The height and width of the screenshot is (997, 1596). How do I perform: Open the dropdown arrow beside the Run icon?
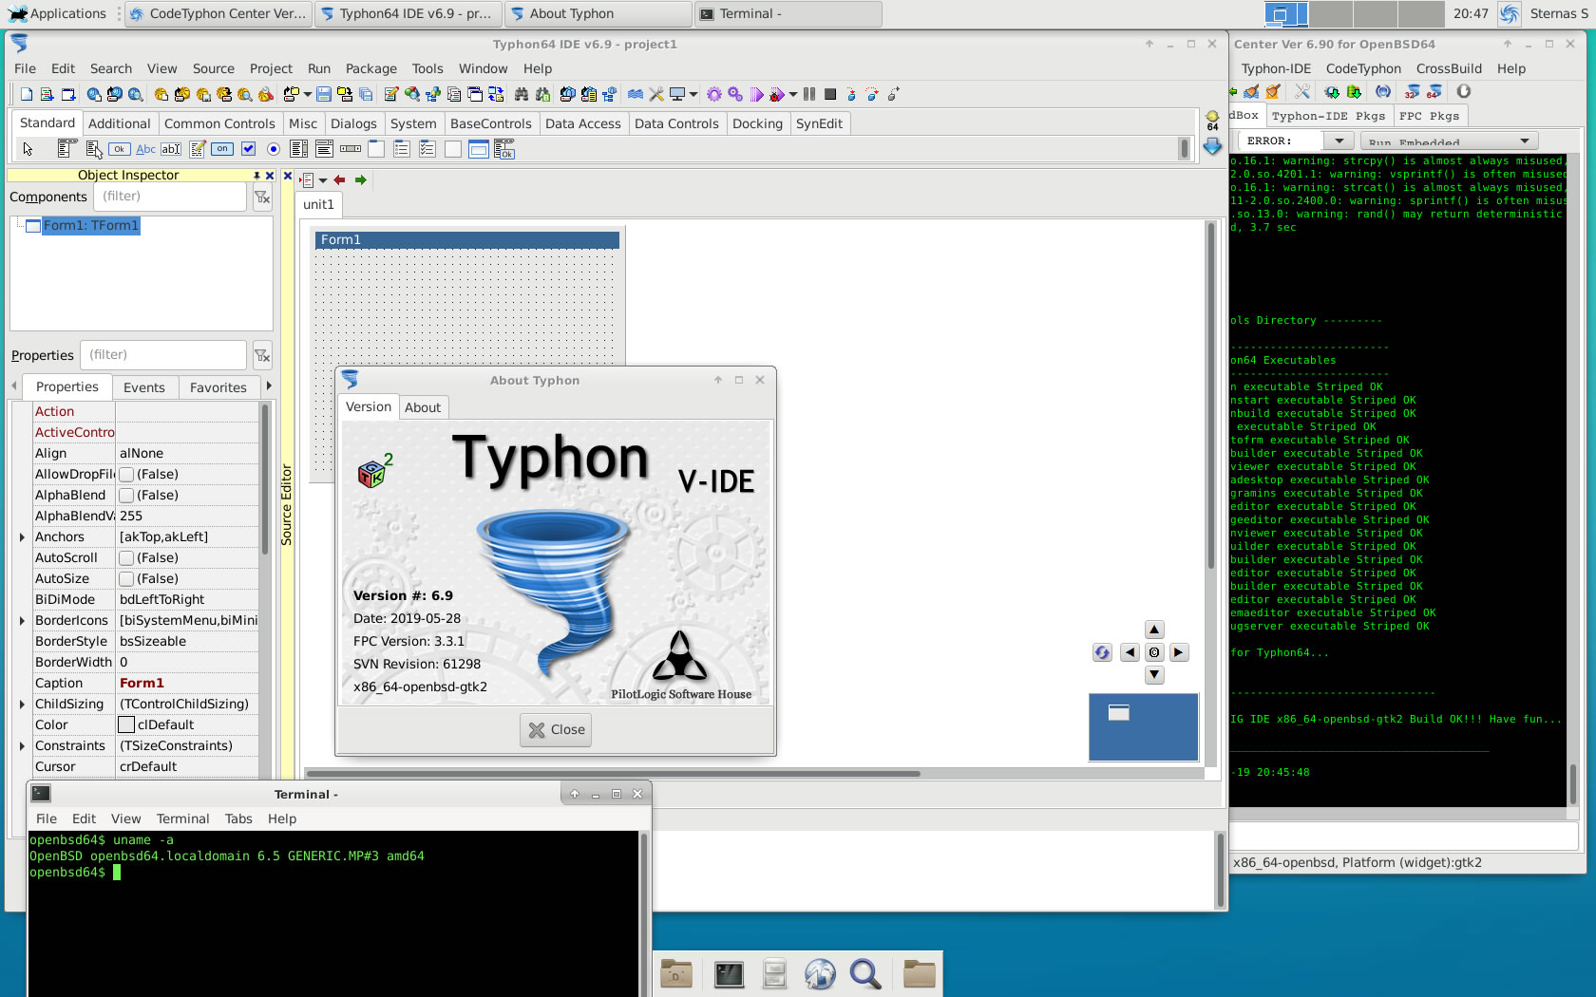793,94
